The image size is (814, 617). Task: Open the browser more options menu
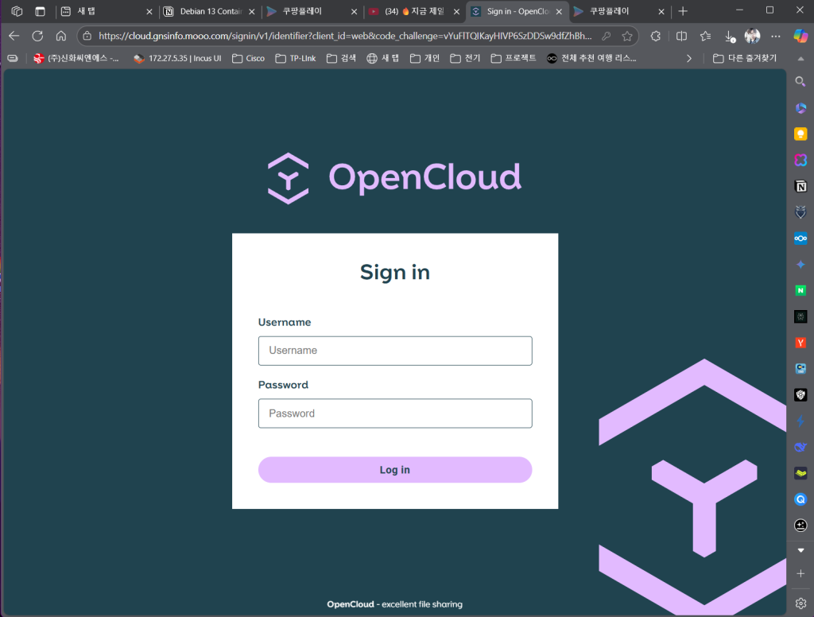coord(775,36)
